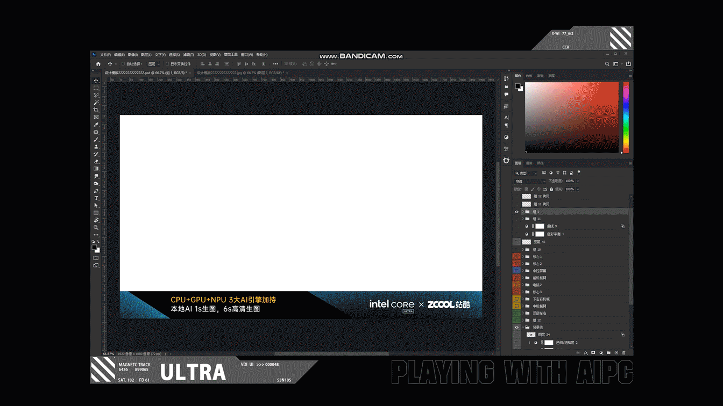Add a layer mask from panel bottom
The image size is (723, 406).
click(593, 353)
